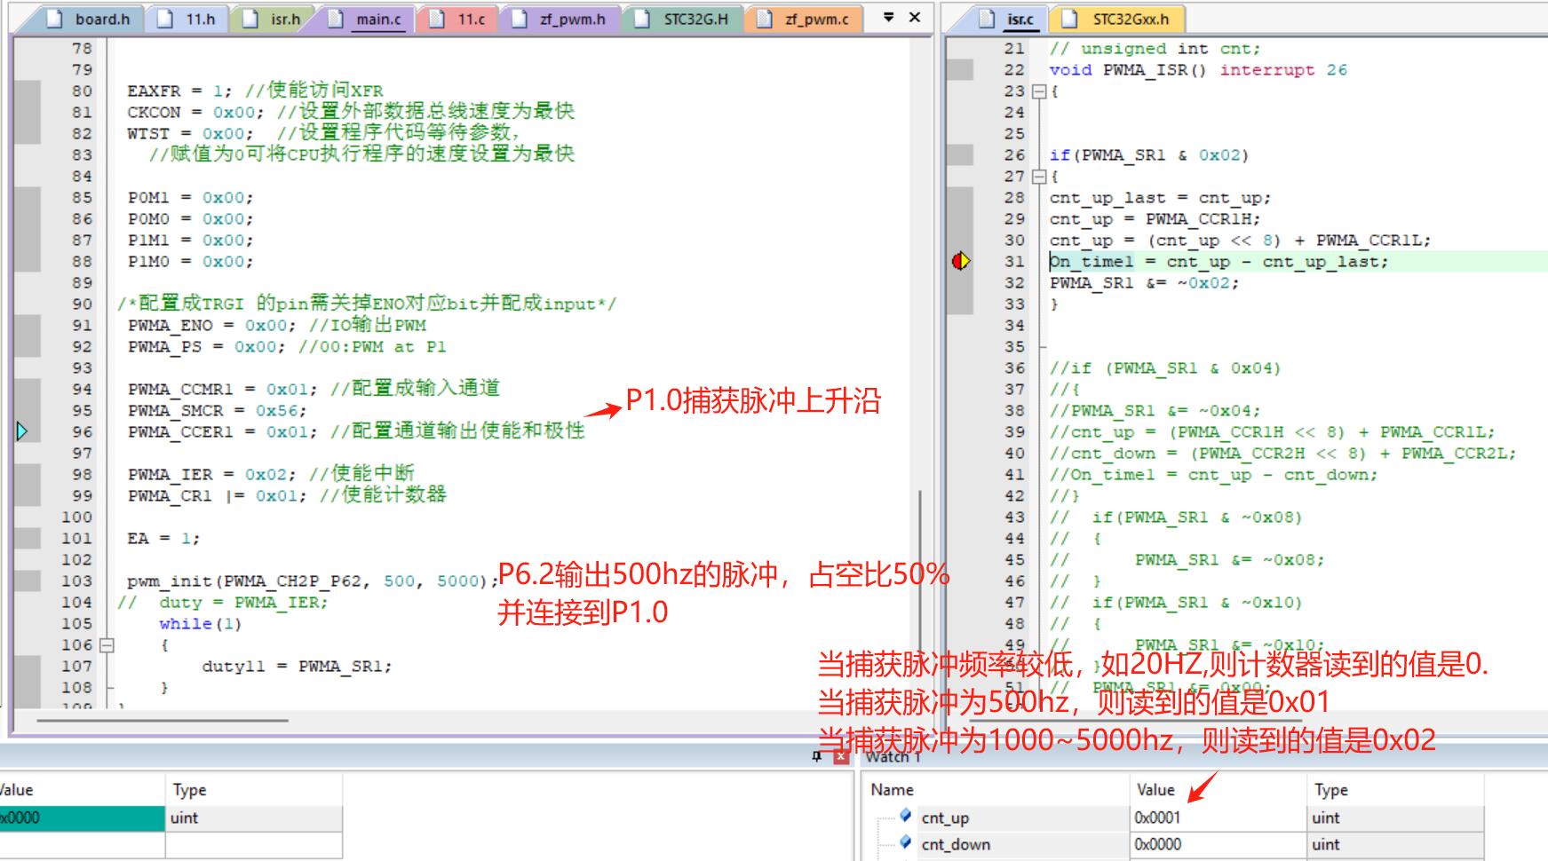Click '// unsigned int cnt;' on line 21
1548x861 pixels.
(1155, 49)
